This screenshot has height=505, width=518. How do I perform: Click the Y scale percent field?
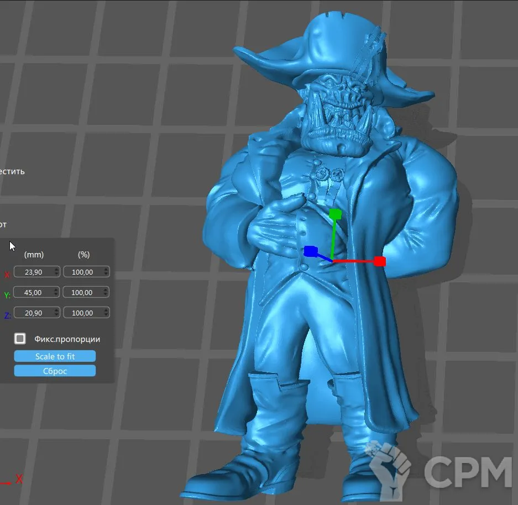tap(82, 292)
